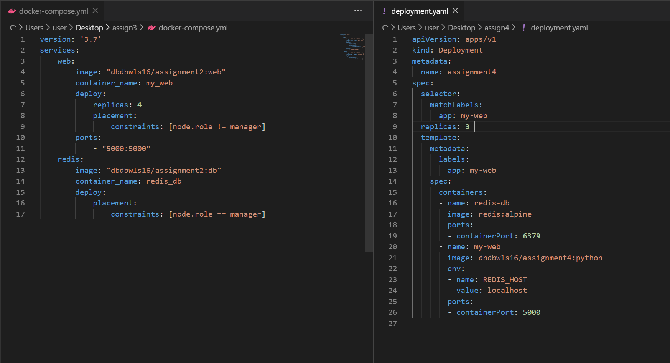
Task: Click the text version: '3.7'
Action: [x=71, y=39]
